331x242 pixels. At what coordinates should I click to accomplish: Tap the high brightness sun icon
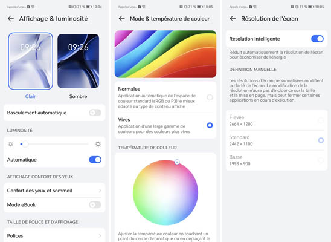[98, 144]
